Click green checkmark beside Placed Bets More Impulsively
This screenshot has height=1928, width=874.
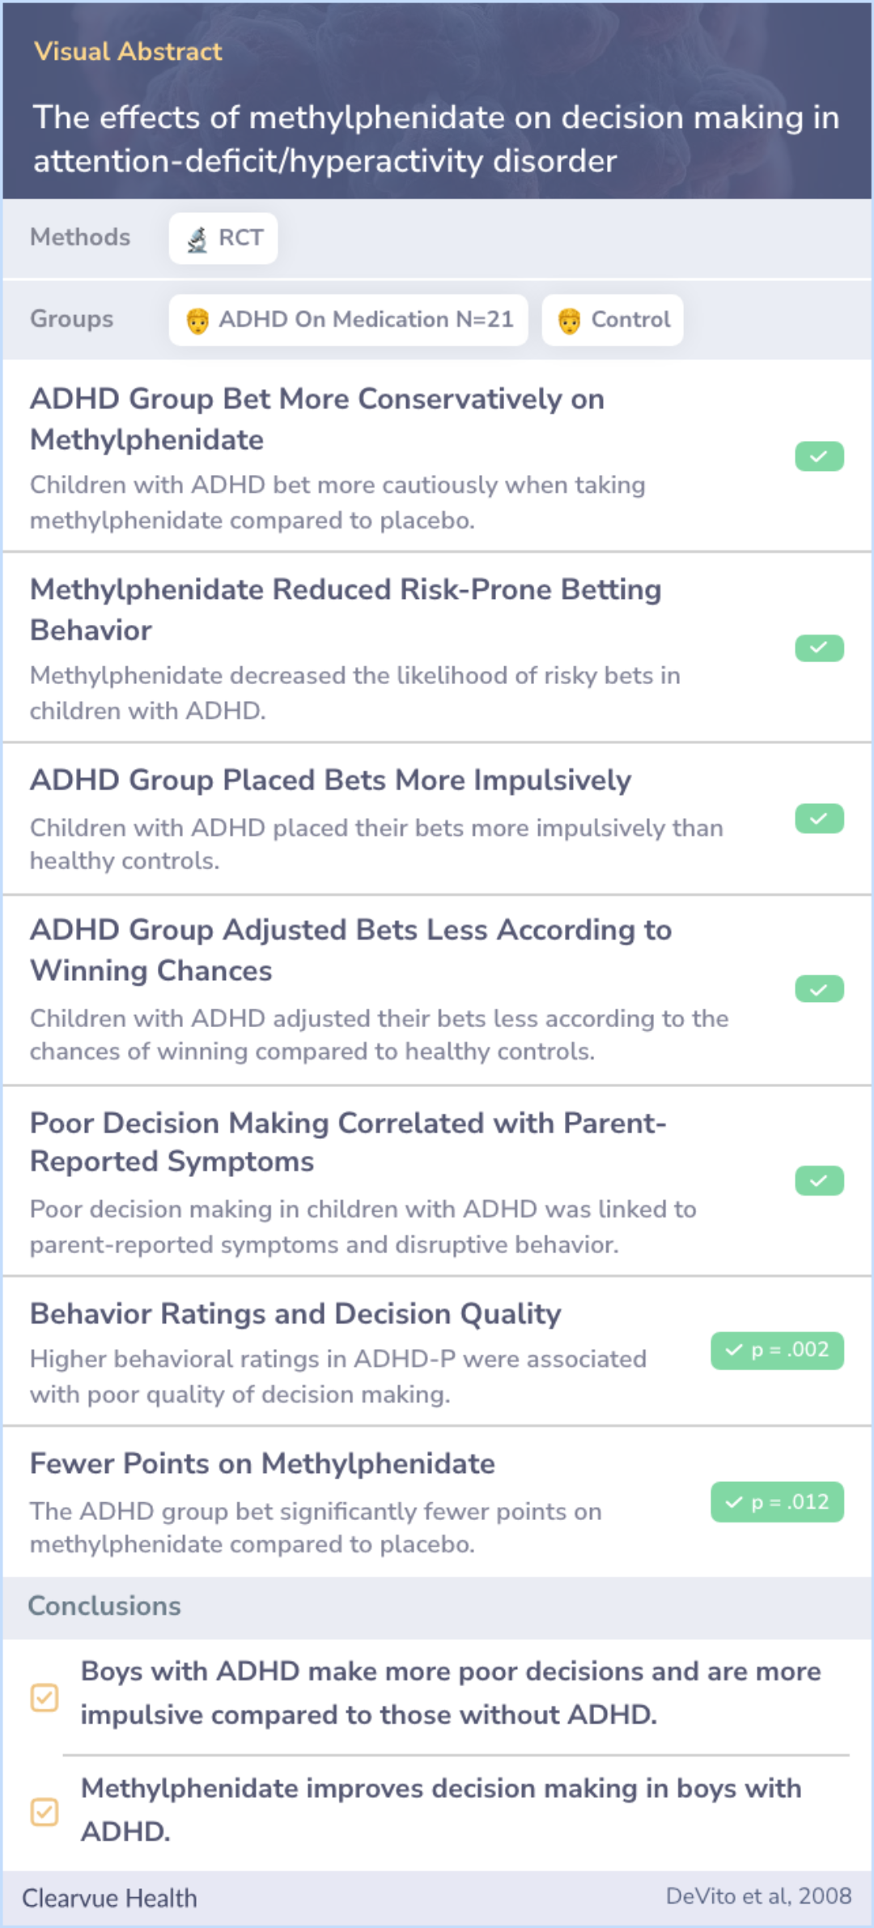pyautogui.click(x=819, y=818)
